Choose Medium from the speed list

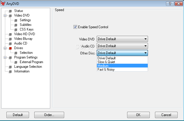[x=122, y=66]
